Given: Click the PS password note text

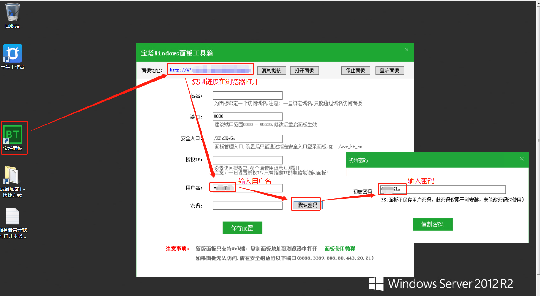Looking at the screenshot, I should coord(453,200).
